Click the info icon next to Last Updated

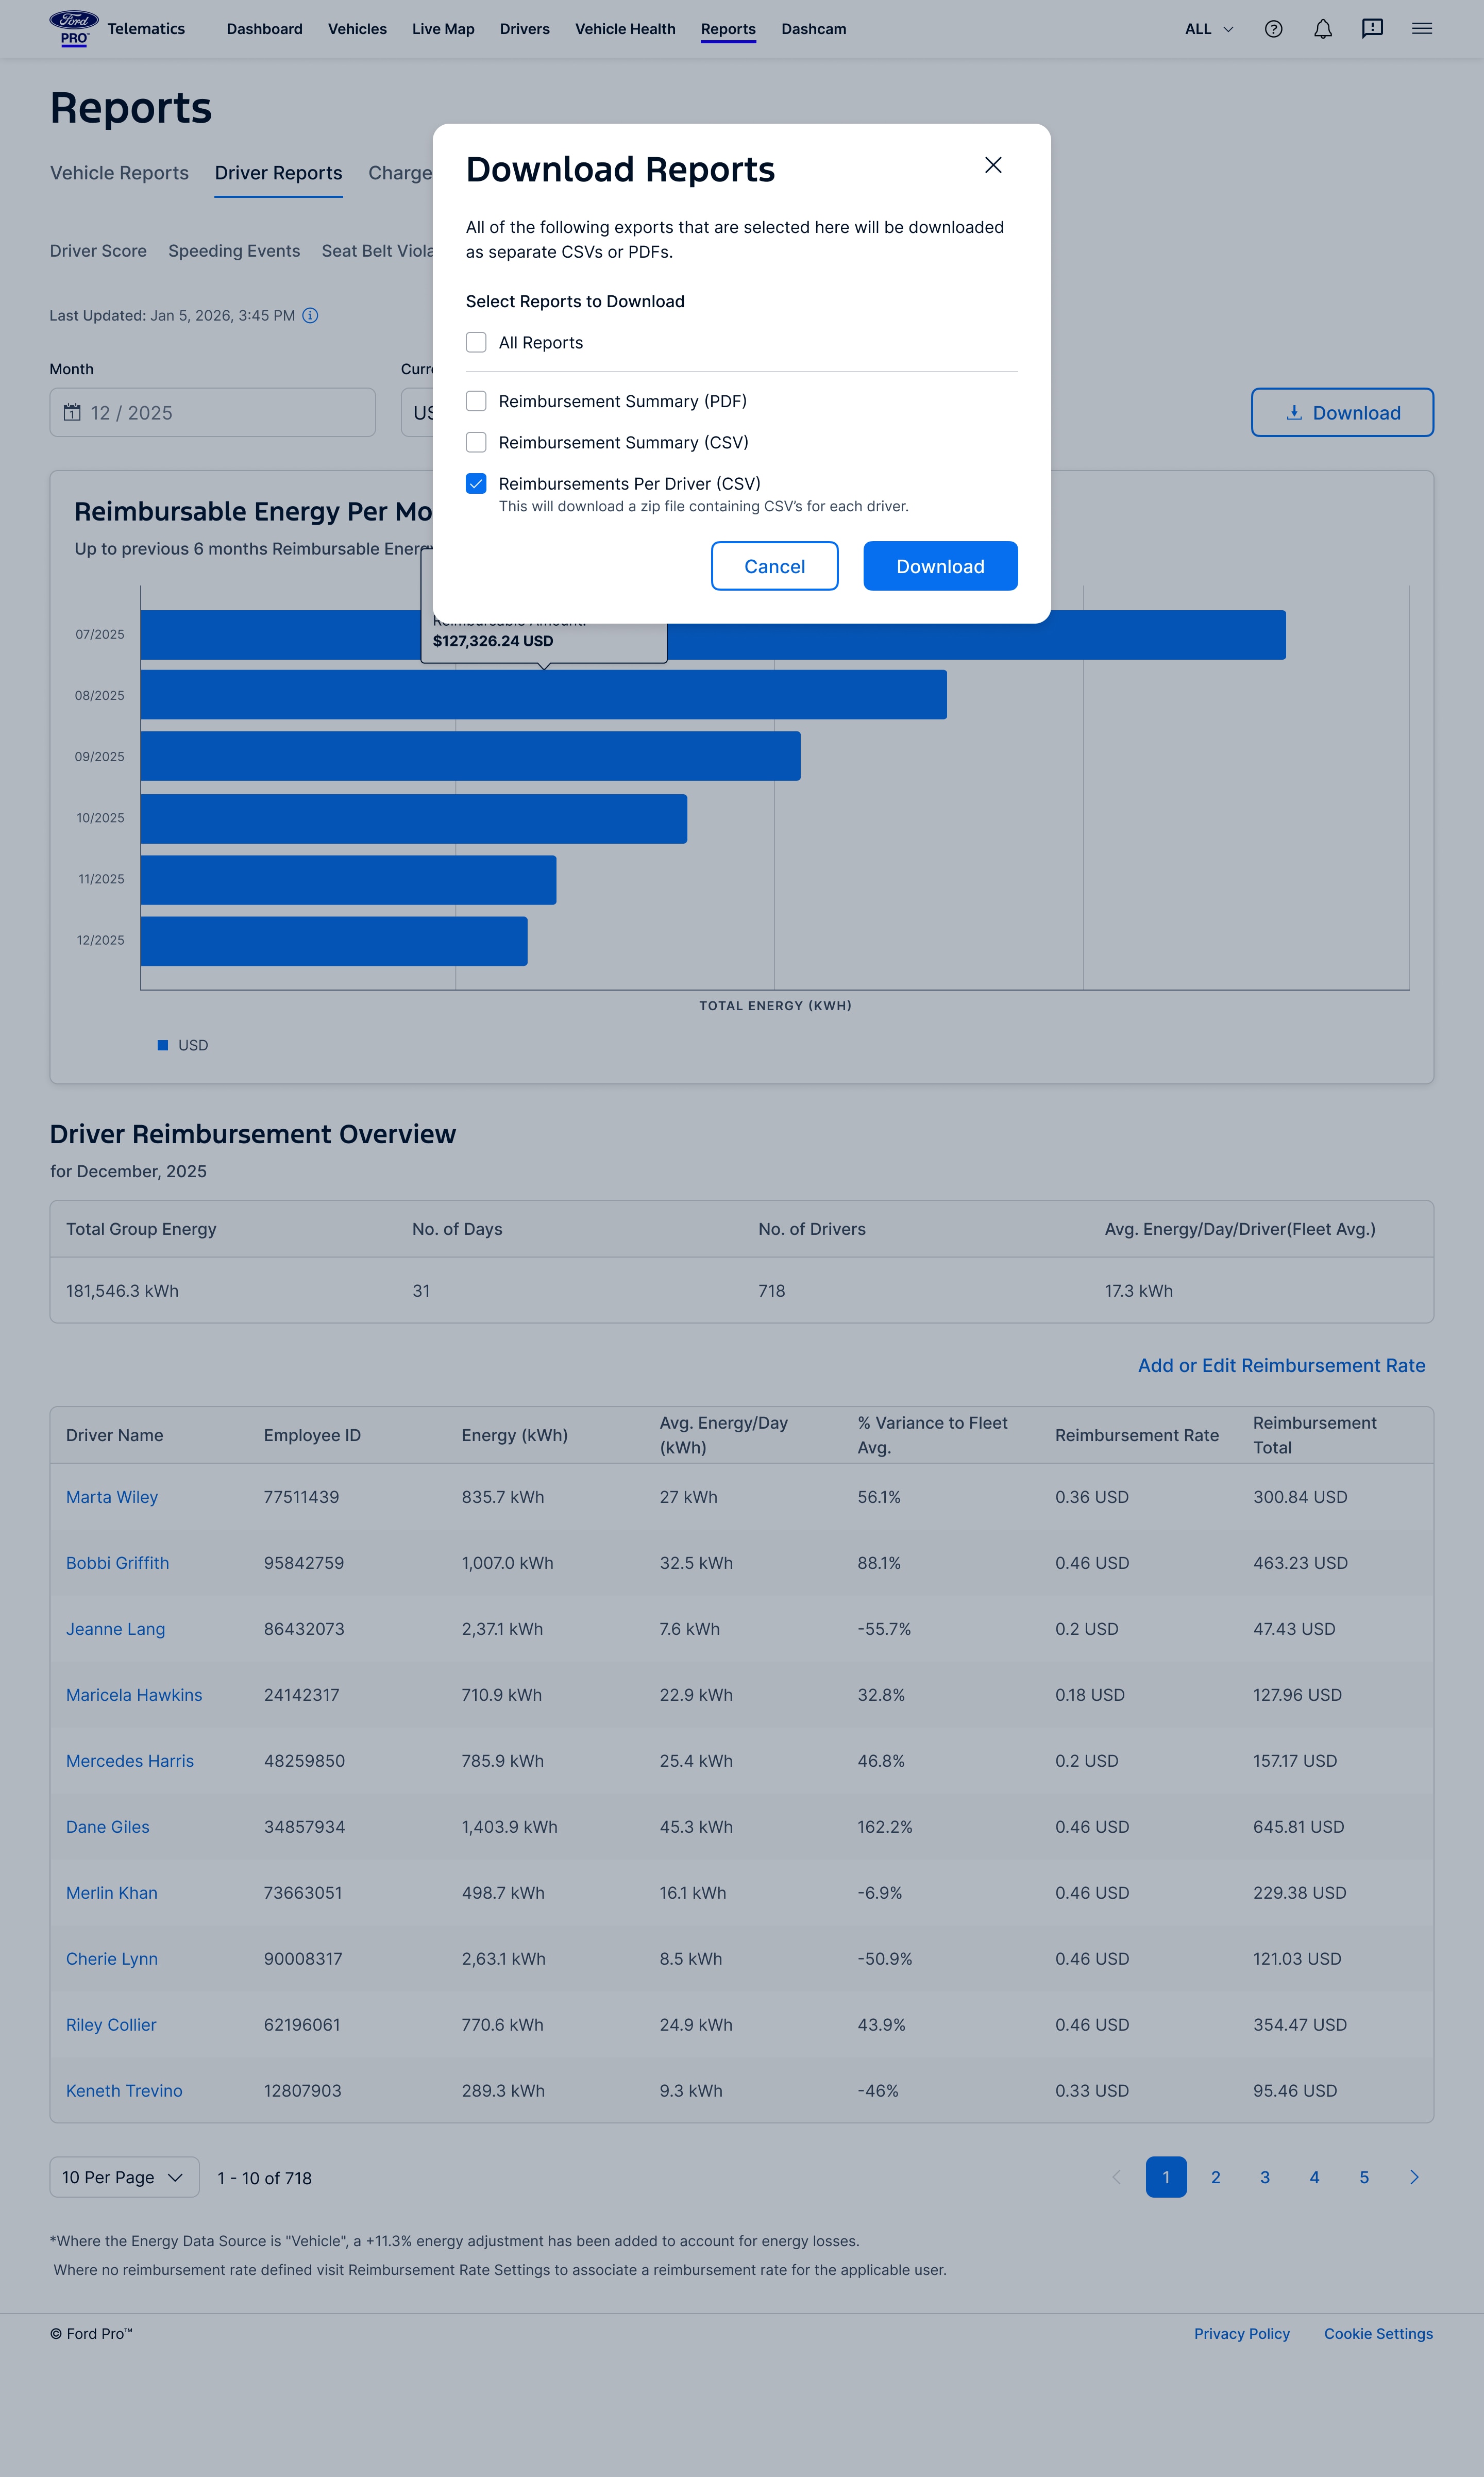[x=310, y=315]
